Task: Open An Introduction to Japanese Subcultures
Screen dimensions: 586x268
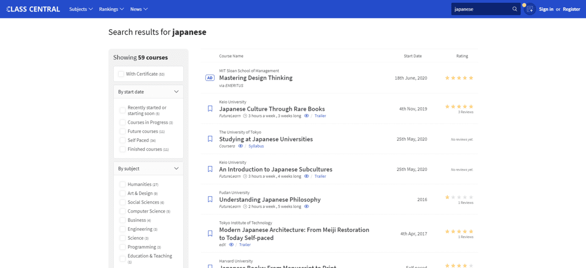Action: coord(276,170)
